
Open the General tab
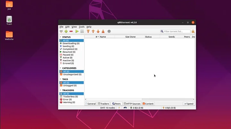pyautogui.click(x=90, y=104)
